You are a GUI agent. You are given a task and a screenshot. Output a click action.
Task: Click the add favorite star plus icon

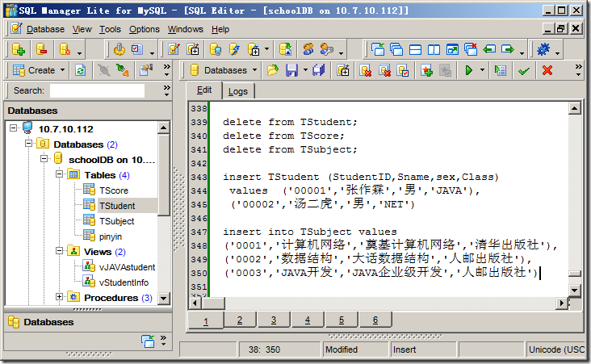tap(426, 70)
